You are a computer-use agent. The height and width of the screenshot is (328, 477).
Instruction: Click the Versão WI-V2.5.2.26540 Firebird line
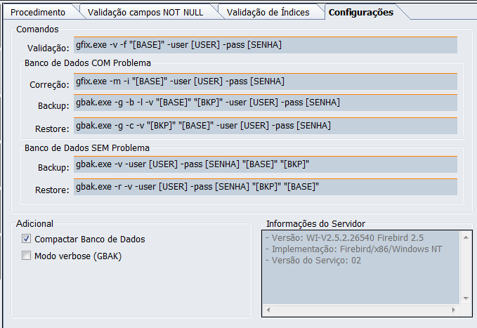(x=344, y=237)
